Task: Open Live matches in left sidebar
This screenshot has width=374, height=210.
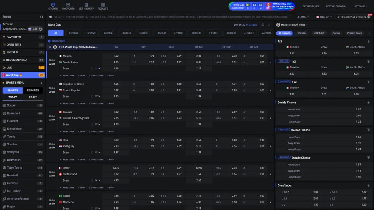Action: 23,68
